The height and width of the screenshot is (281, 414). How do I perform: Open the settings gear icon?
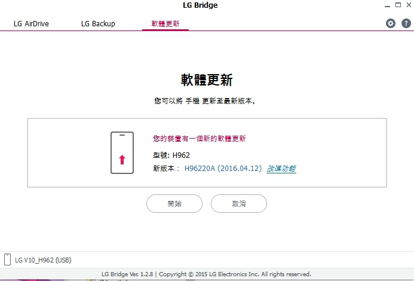[x=391, y=23]
